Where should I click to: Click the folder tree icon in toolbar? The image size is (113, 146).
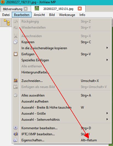7,22
